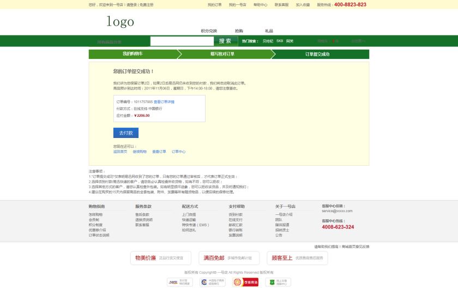The width and height of the screenshot is (458, 288).
Task: Click hot search keyword SKII
Action: coord(280,41)
